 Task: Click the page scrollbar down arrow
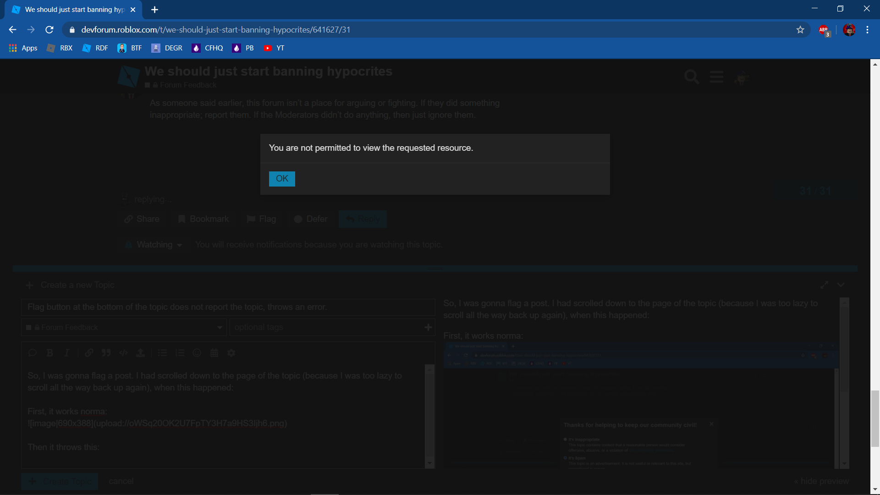pyautogui.click(x=875, y=489)
